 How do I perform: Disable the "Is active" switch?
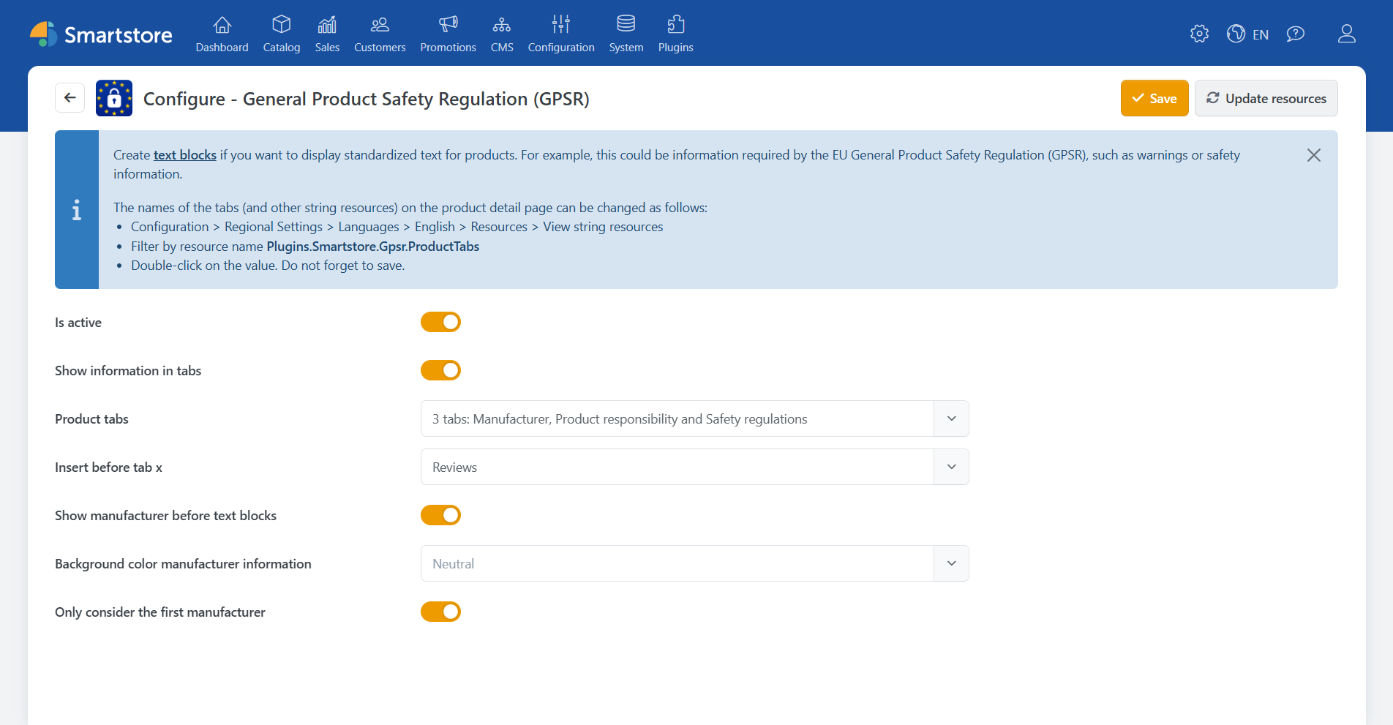[440, 322]
